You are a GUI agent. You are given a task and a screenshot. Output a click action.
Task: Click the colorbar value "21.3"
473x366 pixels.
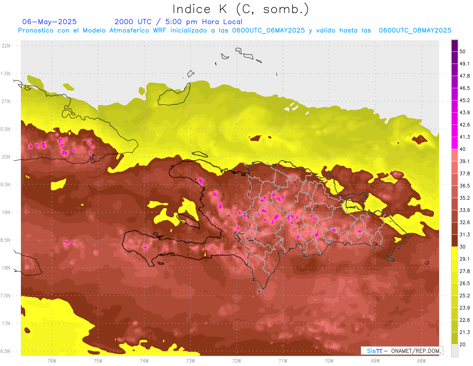click(465, 332)
